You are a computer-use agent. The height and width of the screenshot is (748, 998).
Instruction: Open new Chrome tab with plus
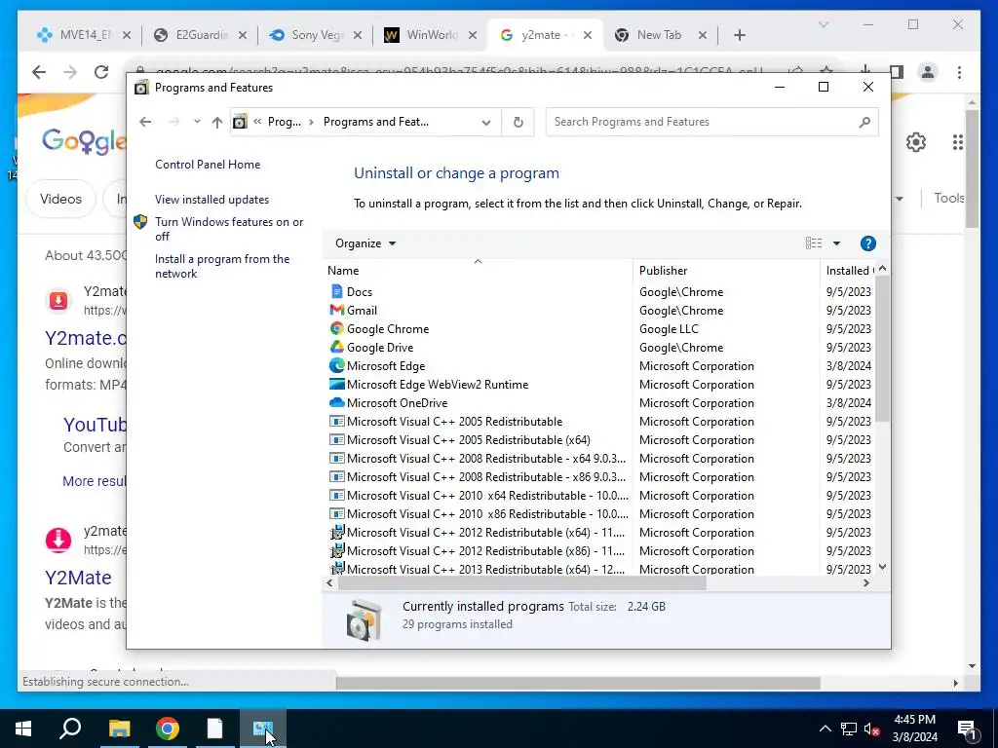tap(739, 35)
